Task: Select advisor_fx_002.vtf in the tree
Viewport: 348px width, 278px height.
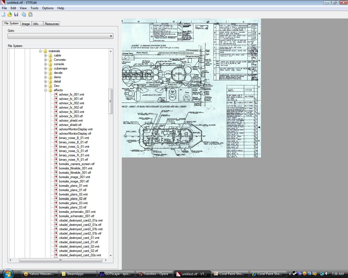Action: click(71, 108)
